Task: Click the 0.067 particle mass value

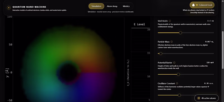Action: point(209,42)
